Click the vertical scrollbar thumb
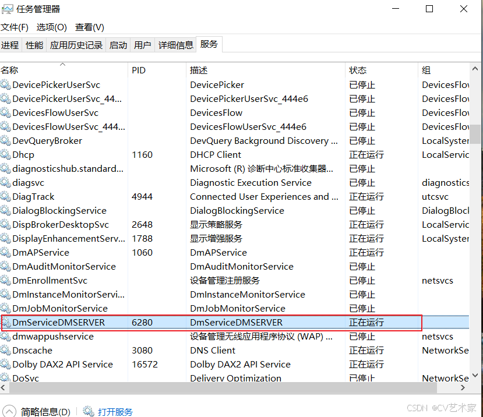This screenshot has height=417, width=483. [x=475, y=134]
